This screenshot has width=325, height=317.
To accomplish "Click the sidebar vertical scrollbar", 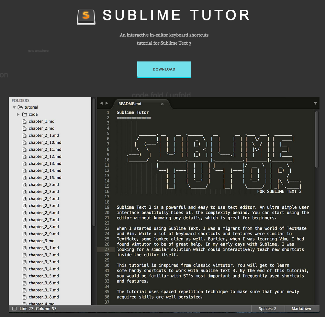I will click(94, 162).
